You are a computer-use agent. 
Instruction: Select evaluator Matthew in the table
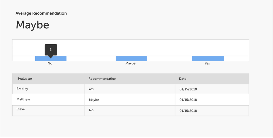23,99
